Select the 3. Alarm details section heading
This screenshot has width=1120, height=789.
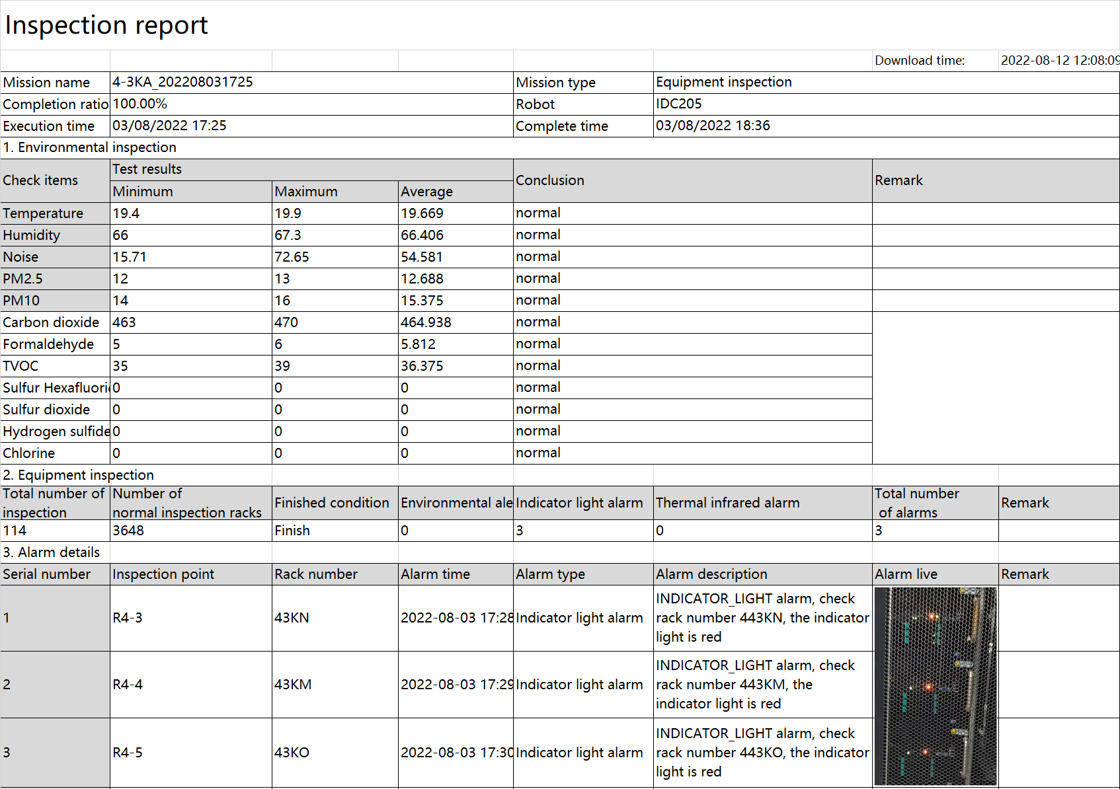click(52, 552)
